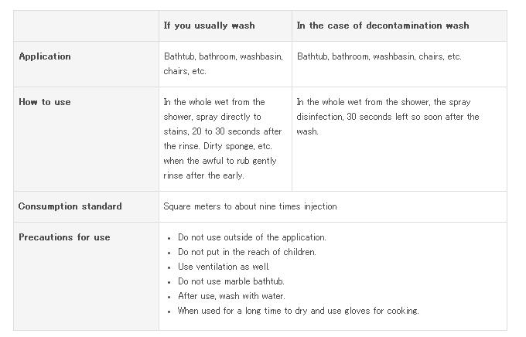Click the "Consumption standard" row label
Screen dimensions: 526x337
pyautogui.click(x=70, y=206)
